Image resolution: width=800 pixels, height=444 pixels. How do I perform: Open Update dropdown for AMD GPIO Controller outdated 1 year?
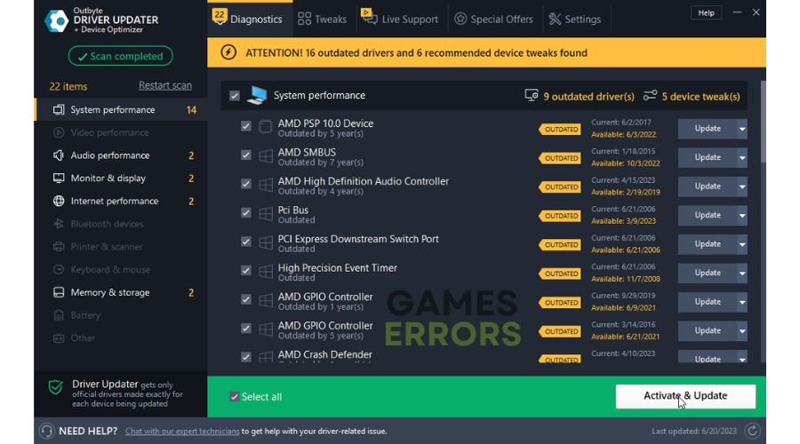pyautogui.click(x=742, y=302)
